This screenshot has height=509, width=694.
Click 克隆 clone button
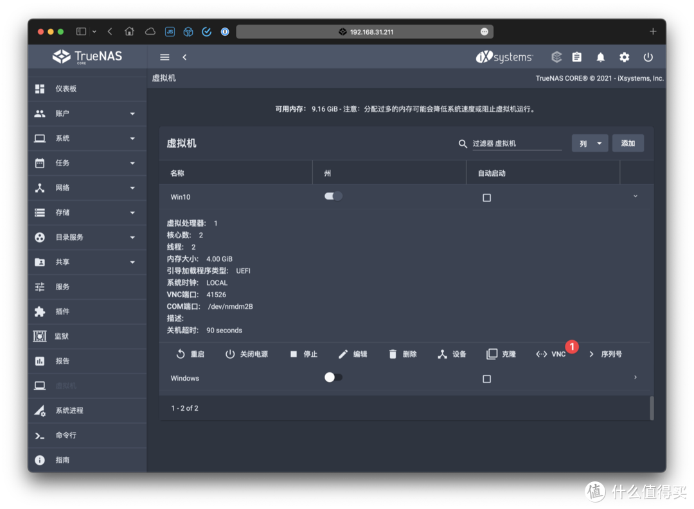(x=501, y=354)
